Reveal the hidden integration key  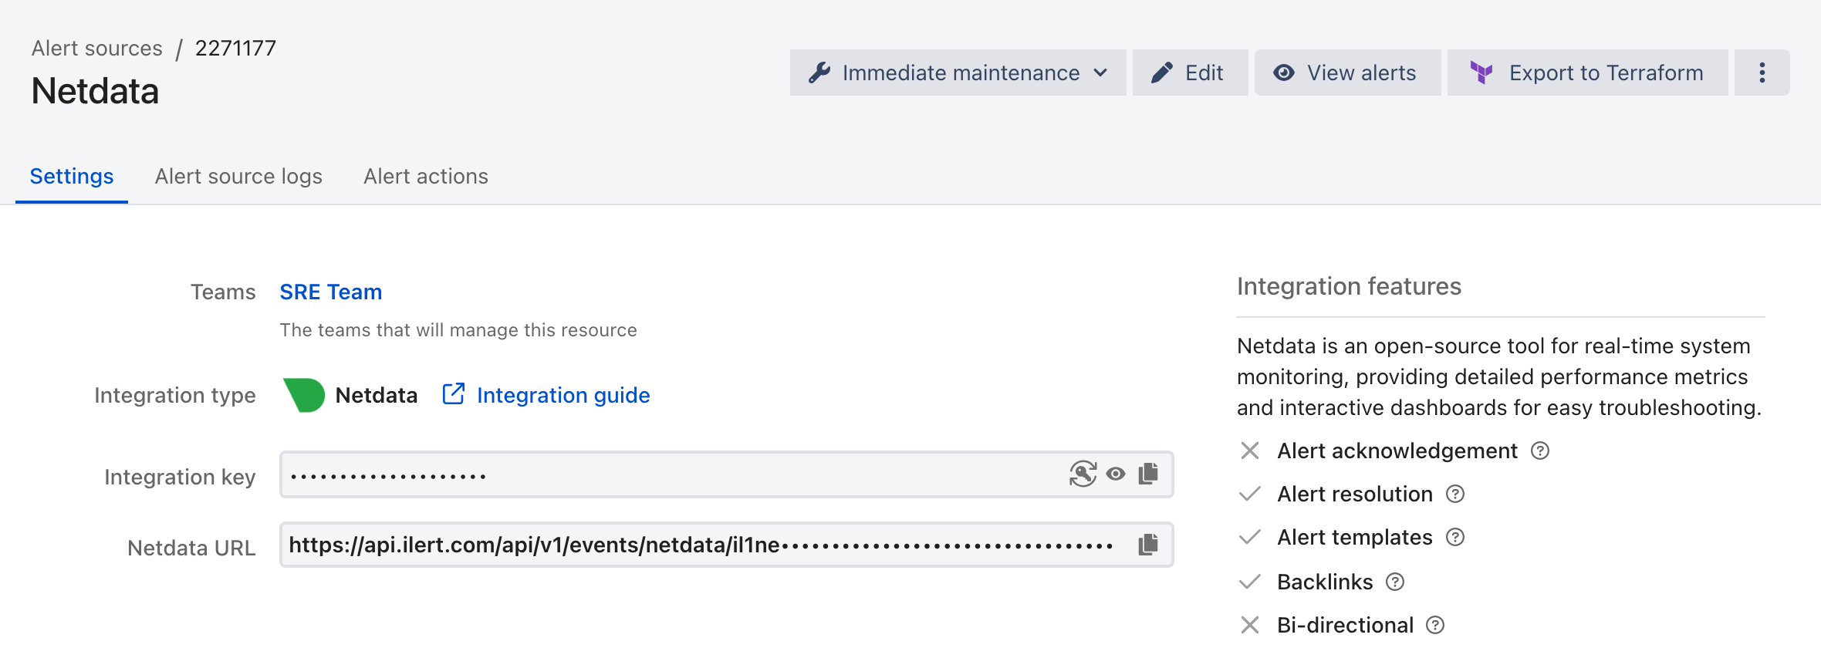pos(1116,474)
